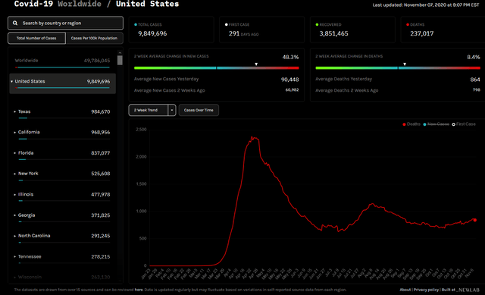The image size is (485, 295).
Task: Toggle New Cases series in the chart legend
Action: click(436, 124)
